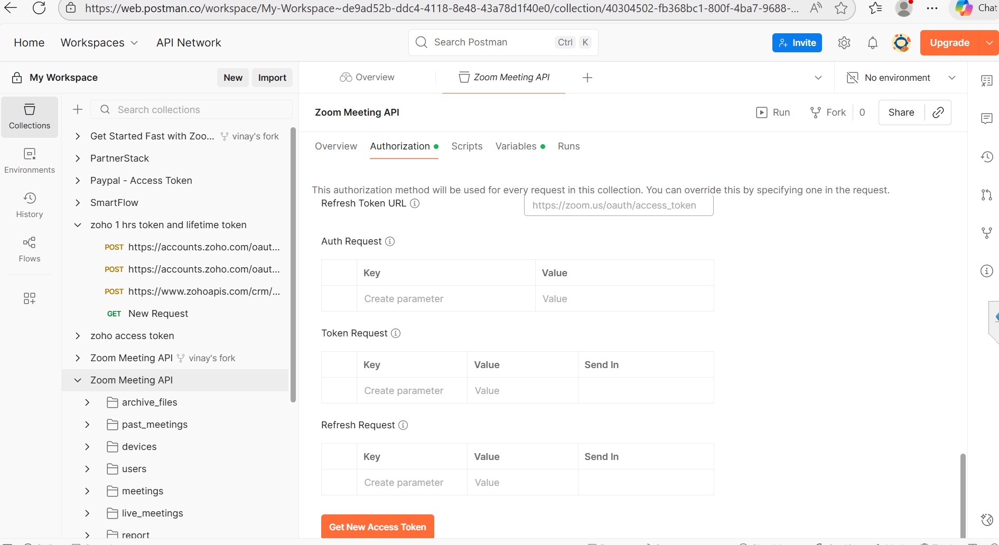Click the Import button

[x=272, y=78]
